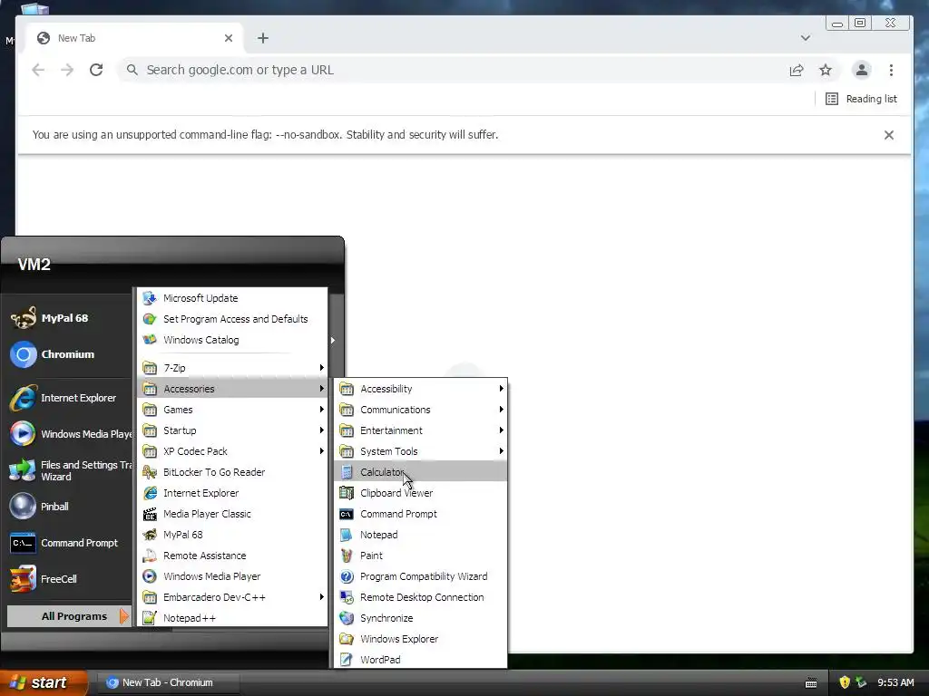The width and height of the screenshot is (929, 696).
Task: Click the Notepad++ icon
Action: [x=150, y=618]
